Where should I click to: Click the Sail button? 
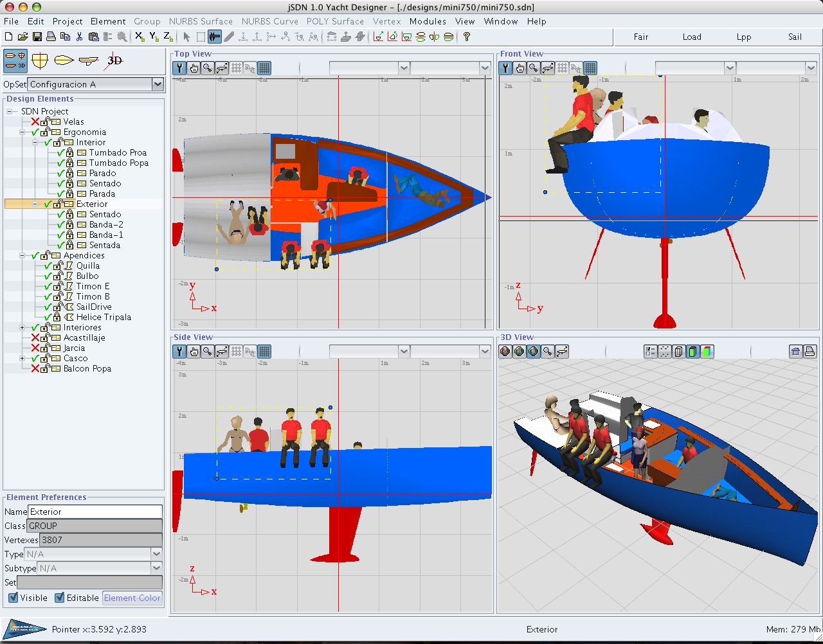pyautogui.click(x=795, y=37)
